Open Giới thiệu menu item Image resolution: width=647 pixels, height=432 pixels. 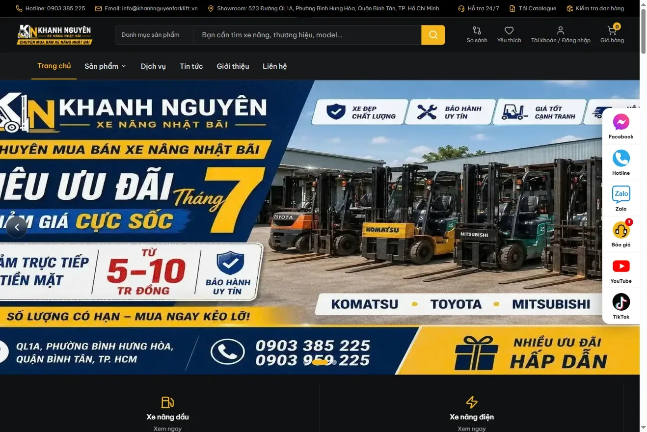coord(233,66)
